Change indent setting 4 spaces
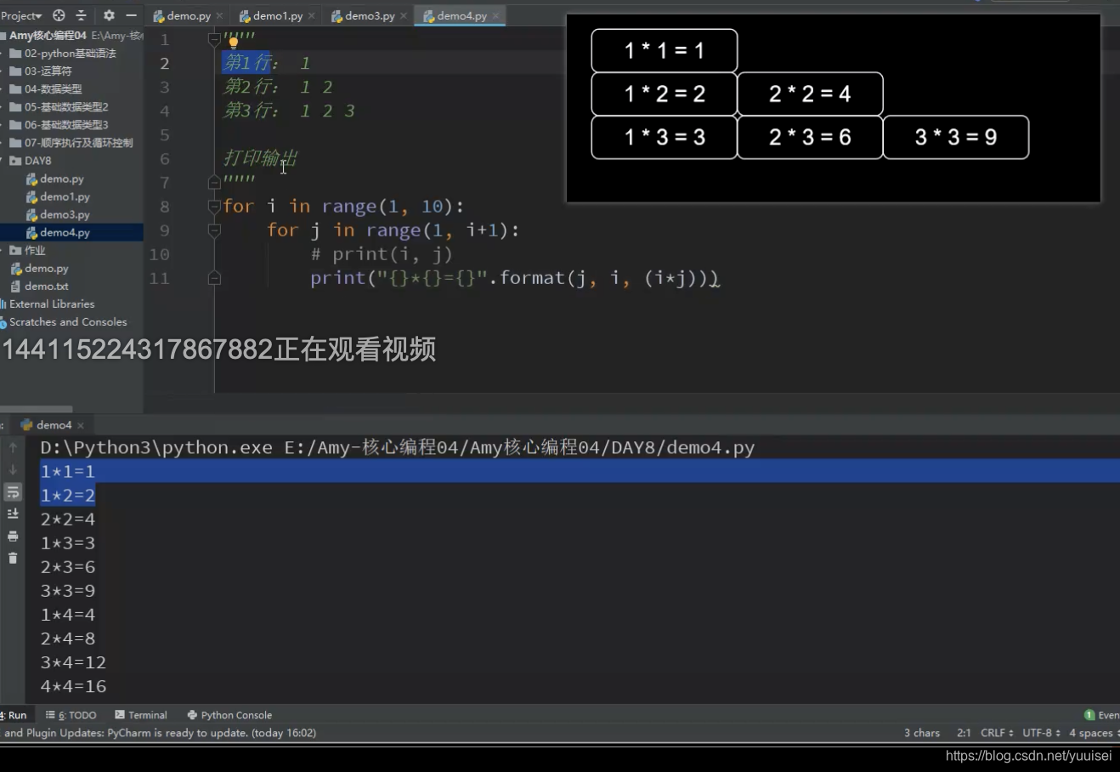1120x772 pixels. click(x=1094, y=733)
